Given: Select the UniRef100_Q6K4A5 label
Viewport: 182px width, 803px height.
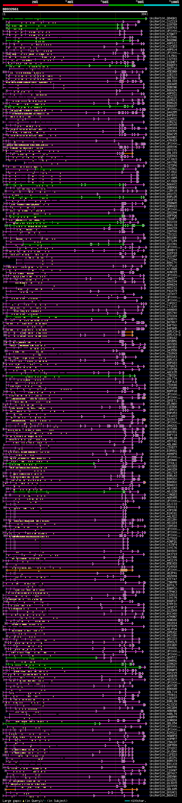Looking at the screenshot, I should coord(163,84).
